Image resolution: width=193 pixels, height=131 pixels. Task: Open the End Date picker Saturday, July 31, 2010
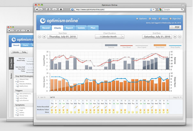(157, 37)
